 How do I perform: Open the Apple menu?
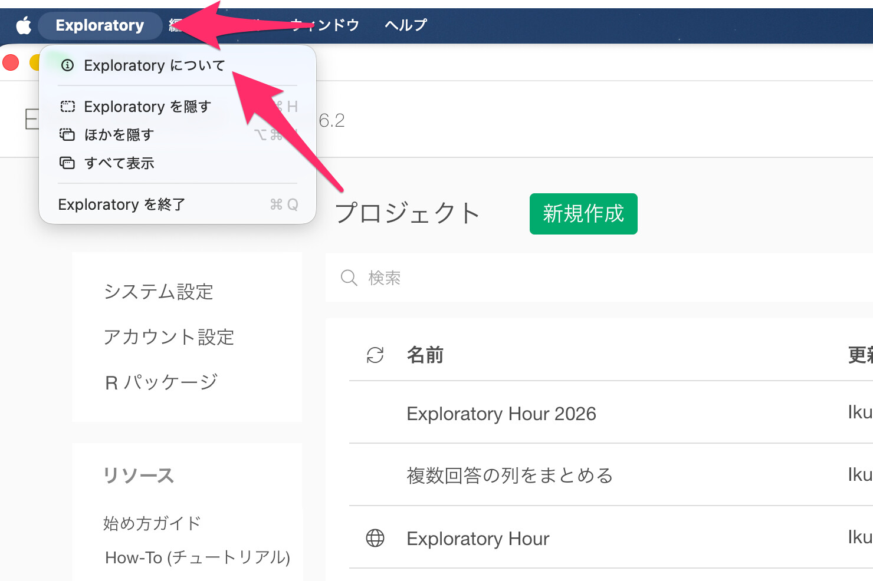point(24,25)
